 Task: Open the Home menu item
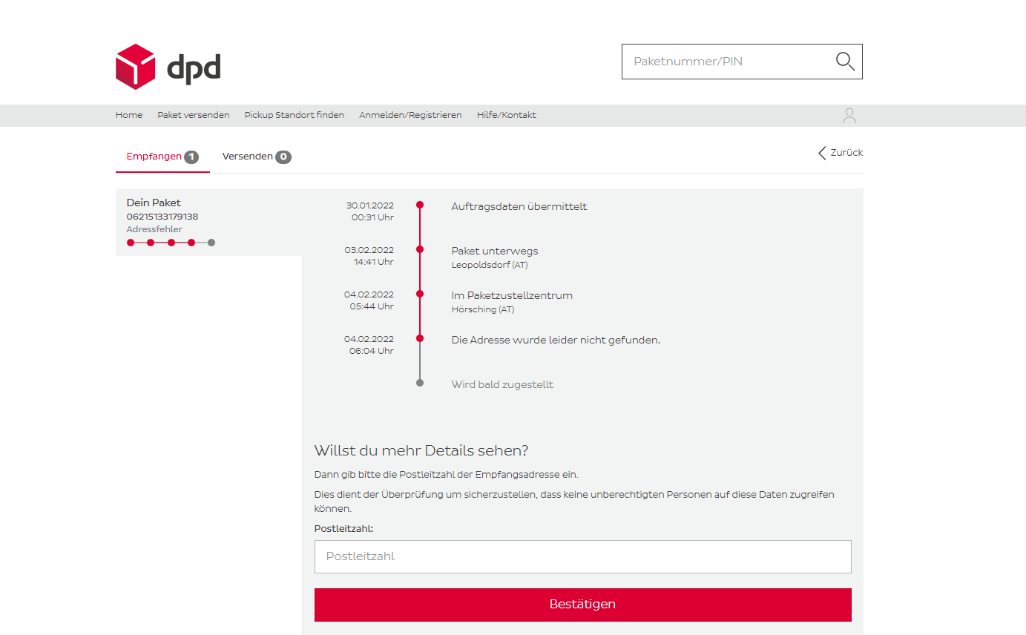[129, 115]
